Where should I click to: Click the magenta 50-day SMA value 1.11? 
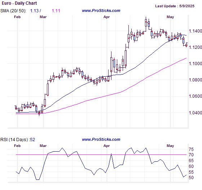click(56, 11)
